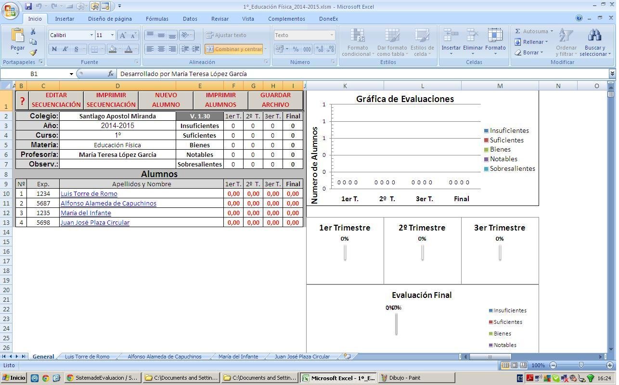Click the horizontal scrollbar thumb
Screen dimensions: 619x385
pos(490,357)
